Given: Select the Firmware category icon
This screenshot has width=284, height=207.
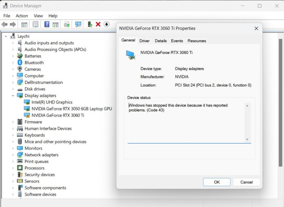Looking at the screenshot, I should [x=20, y=122].
